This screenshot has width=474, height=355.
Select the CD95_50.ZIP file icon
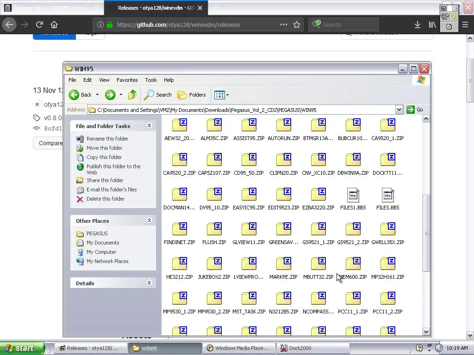[249, 159]
